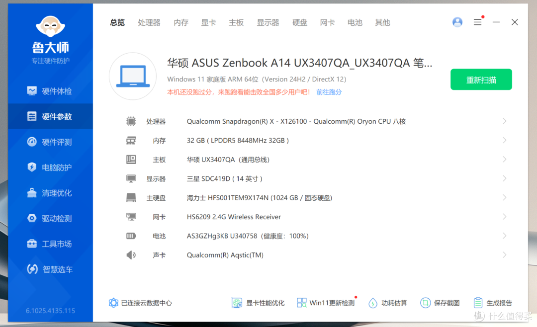Click the 清理优化 broom icon

click(32, 193)
